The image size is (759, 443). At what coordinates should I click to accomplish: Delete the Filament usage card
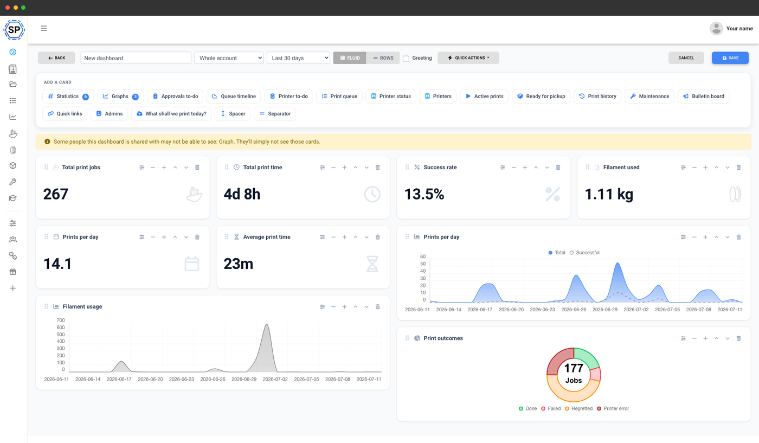pyautogui.click(x=378, y=307)
